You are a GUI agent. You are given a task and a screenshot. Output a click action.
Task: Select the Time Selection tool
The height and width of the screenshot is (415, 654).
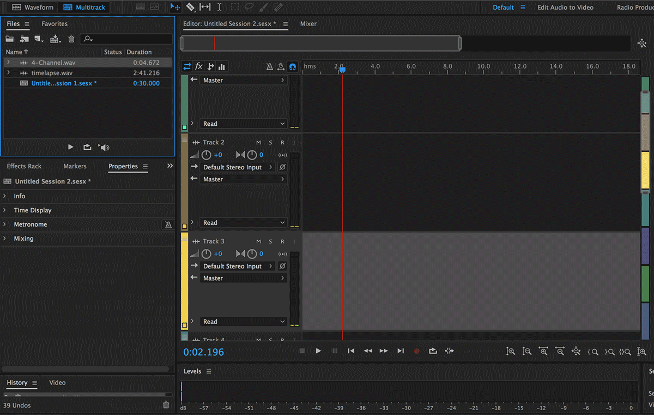coord(220,7)
